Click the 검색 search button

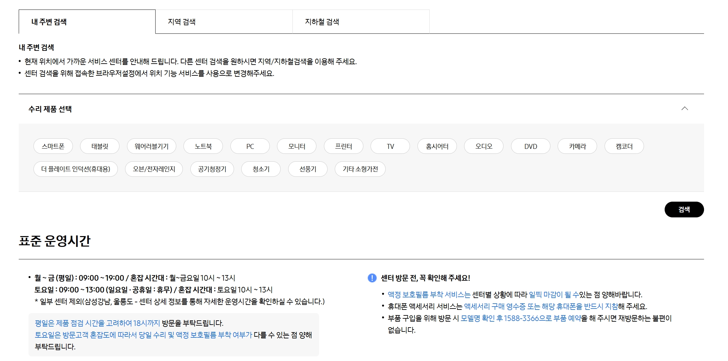[x=684, y=209]
